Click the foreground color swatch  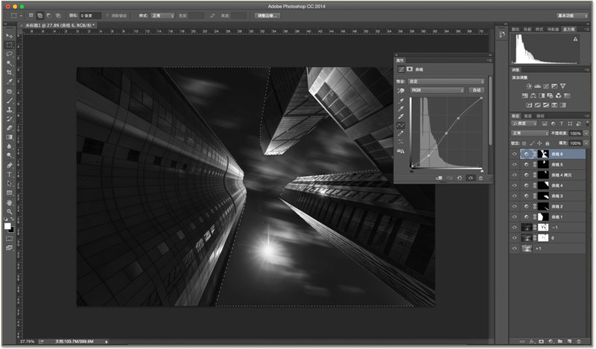(x=7, y=226)
